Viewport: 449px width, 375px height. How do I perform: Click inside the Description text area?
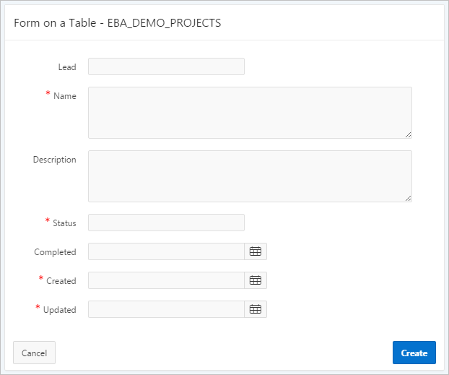(250, 176)
